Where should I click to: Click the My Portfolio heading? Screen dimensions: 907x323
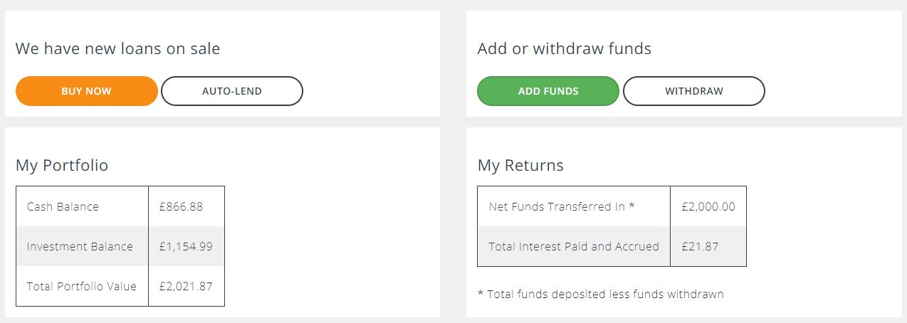point(62,166)
